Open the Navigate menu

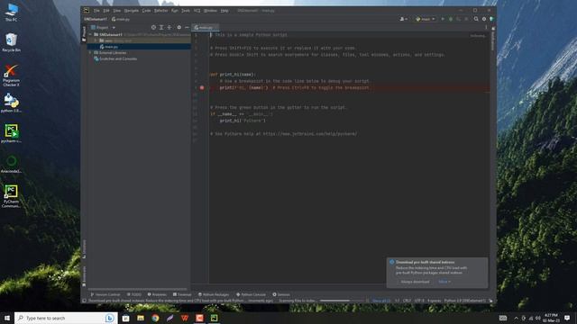coord(132,11)
